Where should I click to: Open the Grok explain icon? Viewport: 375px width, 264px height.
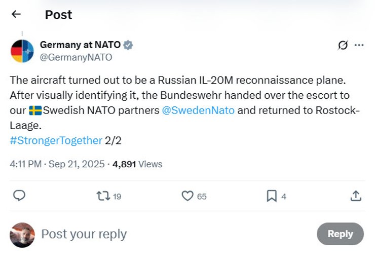[x=343, y=45]
